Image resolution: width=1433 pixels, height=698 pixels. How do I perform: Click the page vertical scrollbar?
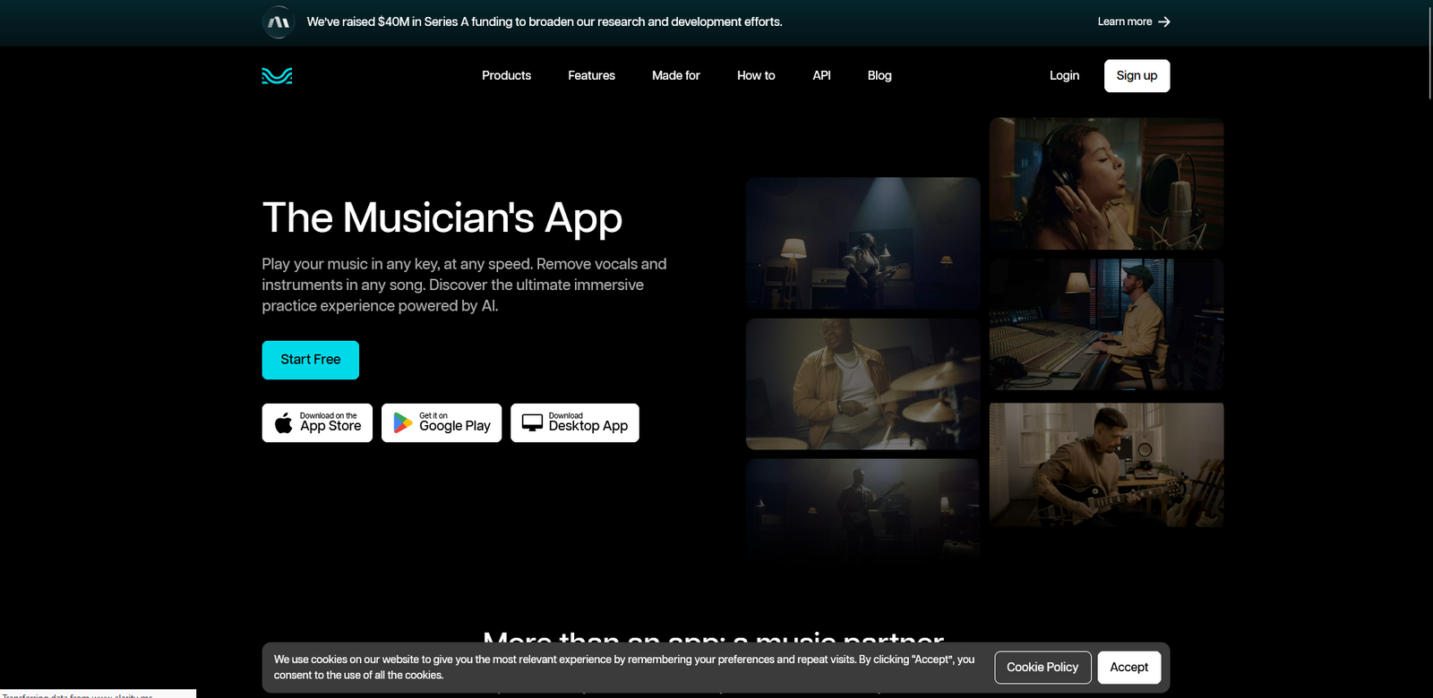(1429, 54)
